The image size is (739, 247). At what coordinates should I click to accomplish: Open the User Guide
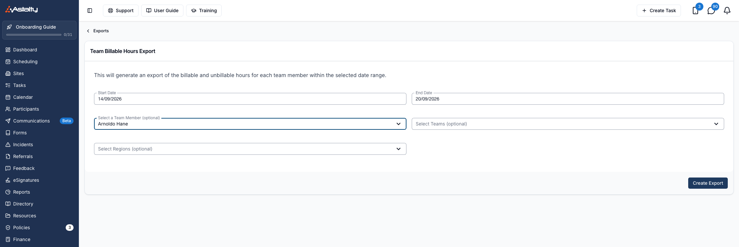[x=162, y=11]
